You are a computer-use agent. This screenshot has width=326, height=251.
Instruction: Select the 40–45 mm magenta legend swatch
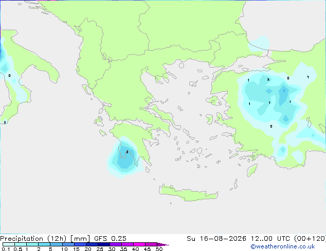point(139,244)
